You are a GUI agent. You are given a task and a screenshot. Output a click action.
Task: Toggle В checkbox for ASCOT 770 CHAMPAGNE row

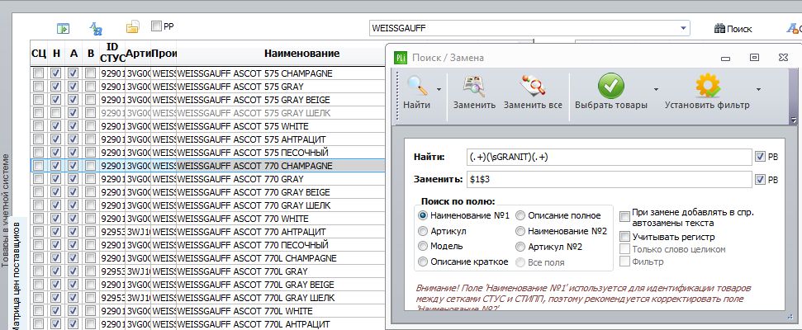click(x=91, y=166)
